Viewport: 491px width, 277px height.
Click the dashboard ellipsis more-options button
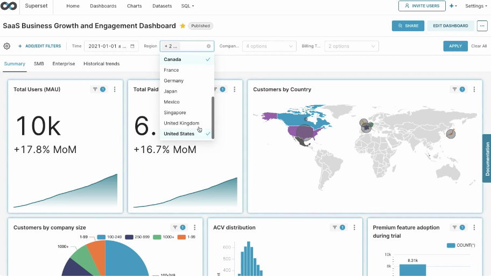tap(482, 26)
